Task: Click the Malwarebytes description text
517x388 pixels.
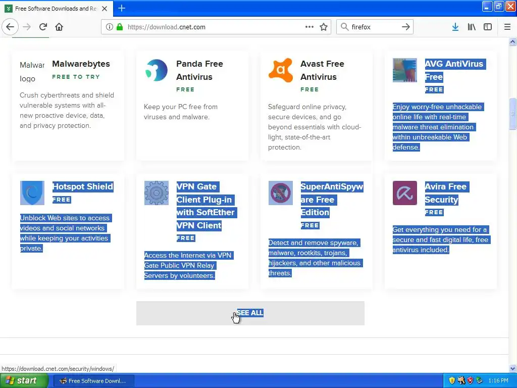Action: 67,110
